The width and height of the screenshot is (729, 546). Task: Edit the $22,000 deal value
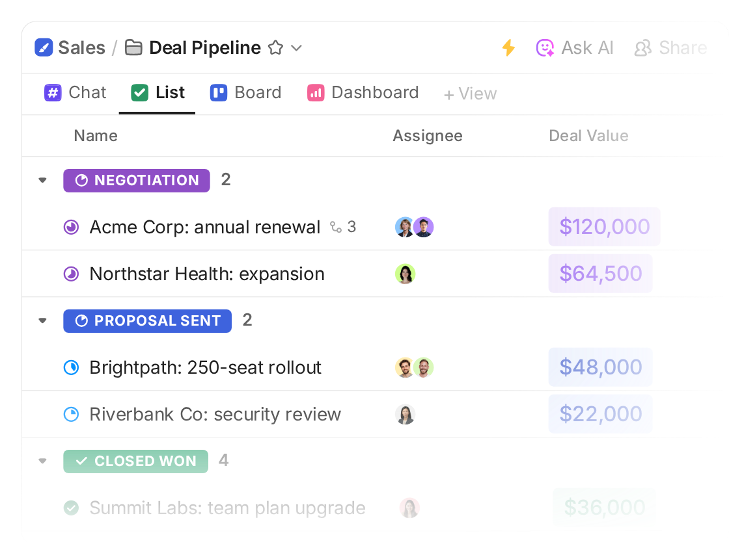tap(601, 413)
